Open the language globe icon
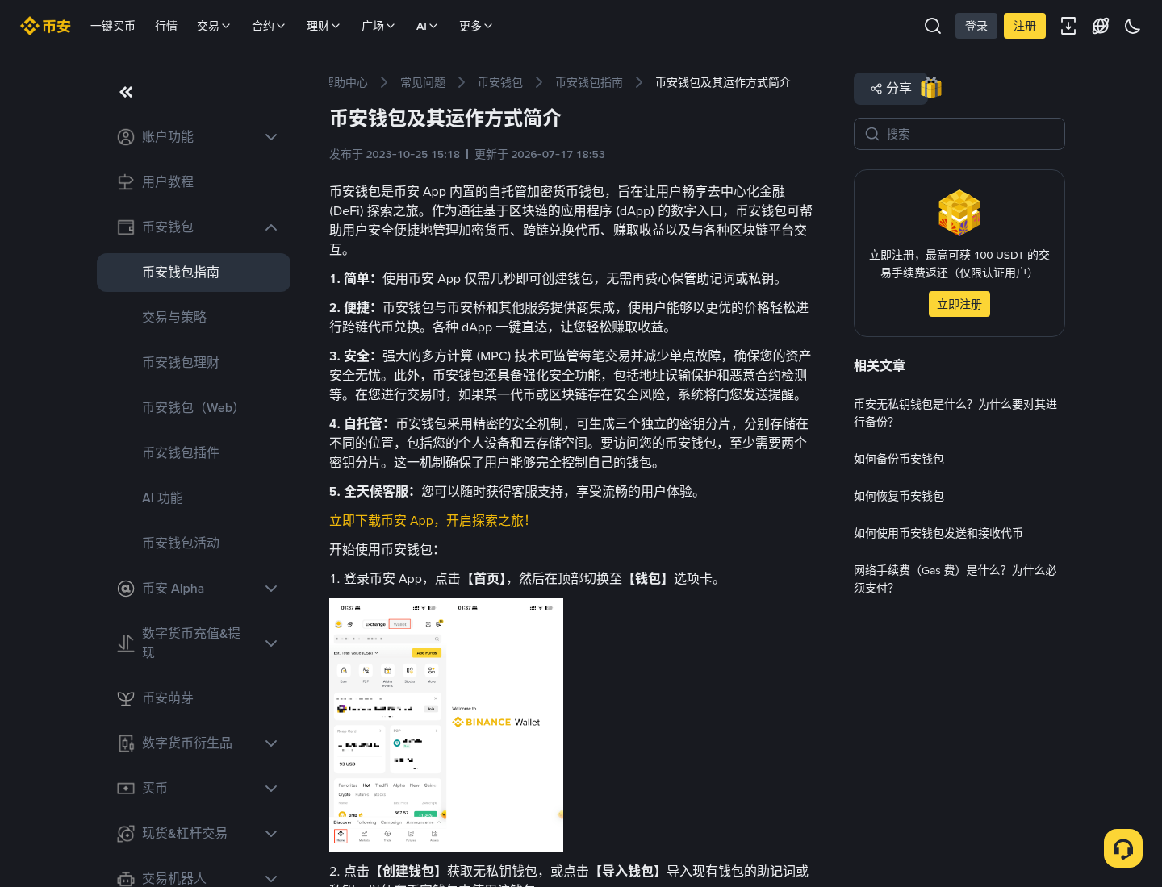 point(1101,26)
